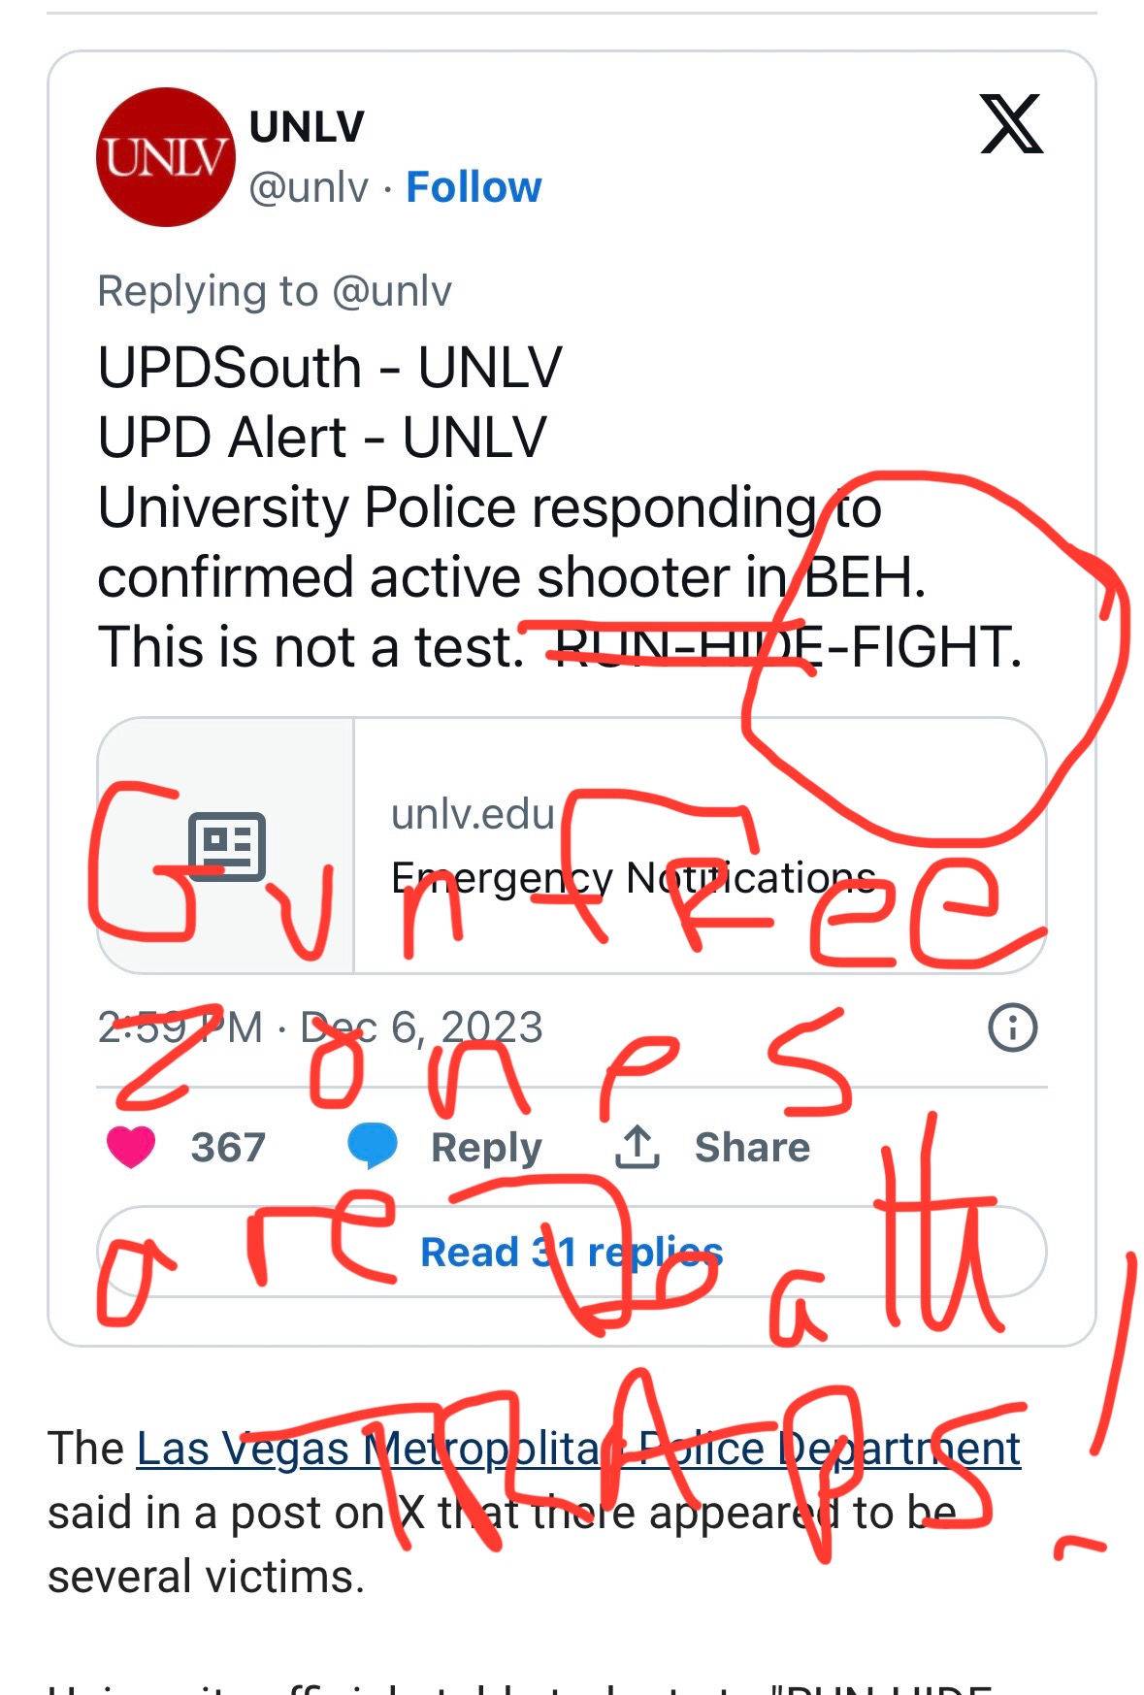Click the Share label

click(752, 1147)
